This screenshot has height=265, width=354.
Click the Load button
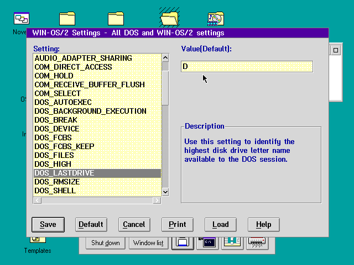[x=221, y=225]
